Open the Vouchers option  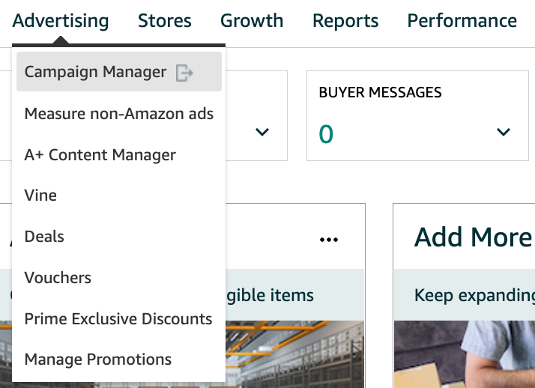[x=58, y=278]
